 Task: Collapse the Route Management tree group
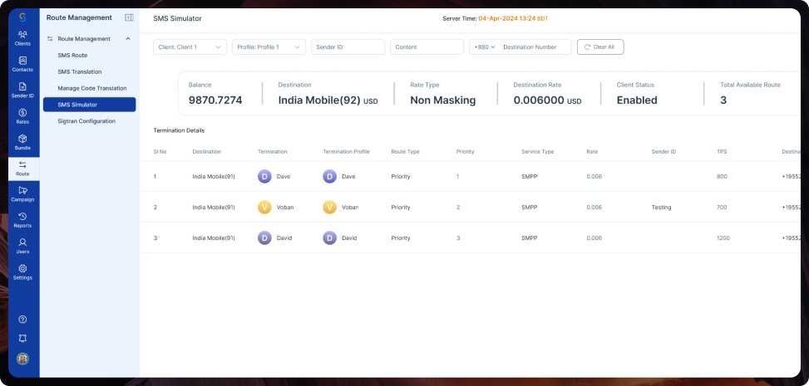point(128,39)
